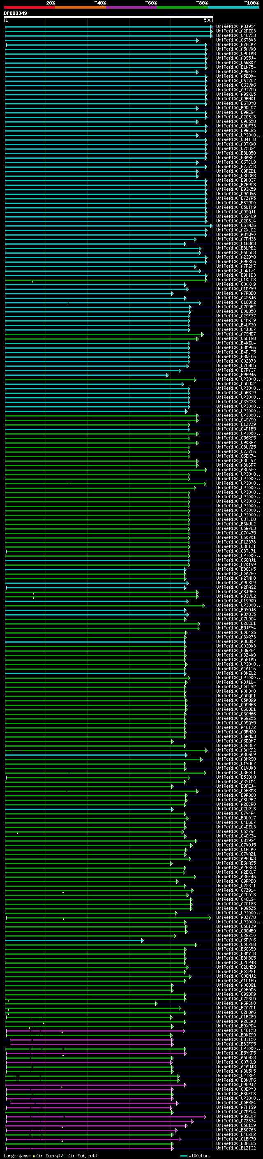
Task: Select hit label UniRef100_A3AK92
Action: point(236,750)
